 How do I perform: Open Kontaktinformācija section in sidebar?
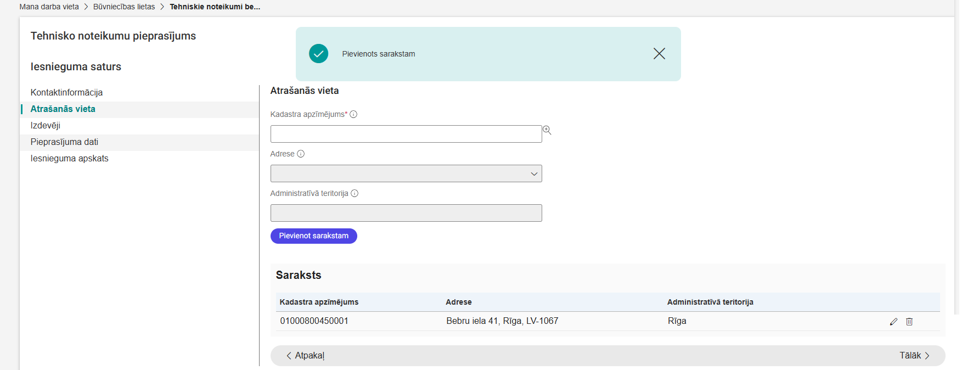66,92
